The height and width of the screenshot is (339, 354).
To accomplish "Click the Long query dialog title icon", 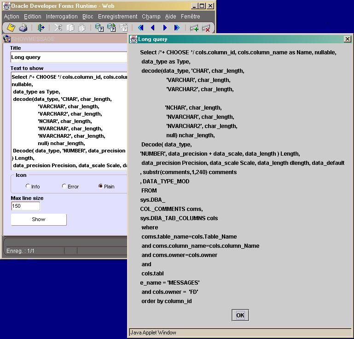I will [x=133, y=39].
